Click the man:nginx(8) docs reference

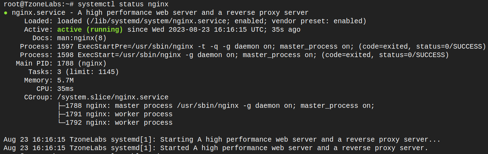point(81,38)
